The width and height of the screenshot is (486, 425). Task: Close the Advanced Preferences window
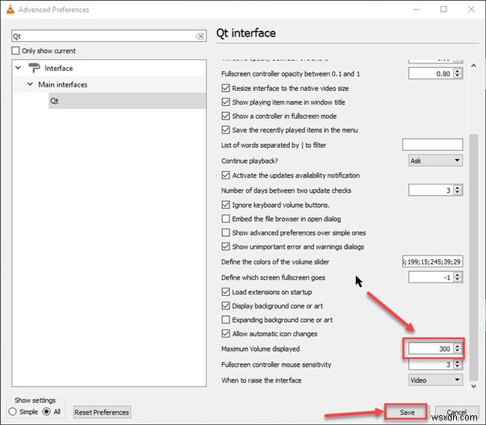pyautogui.click(x=472, y=9)
